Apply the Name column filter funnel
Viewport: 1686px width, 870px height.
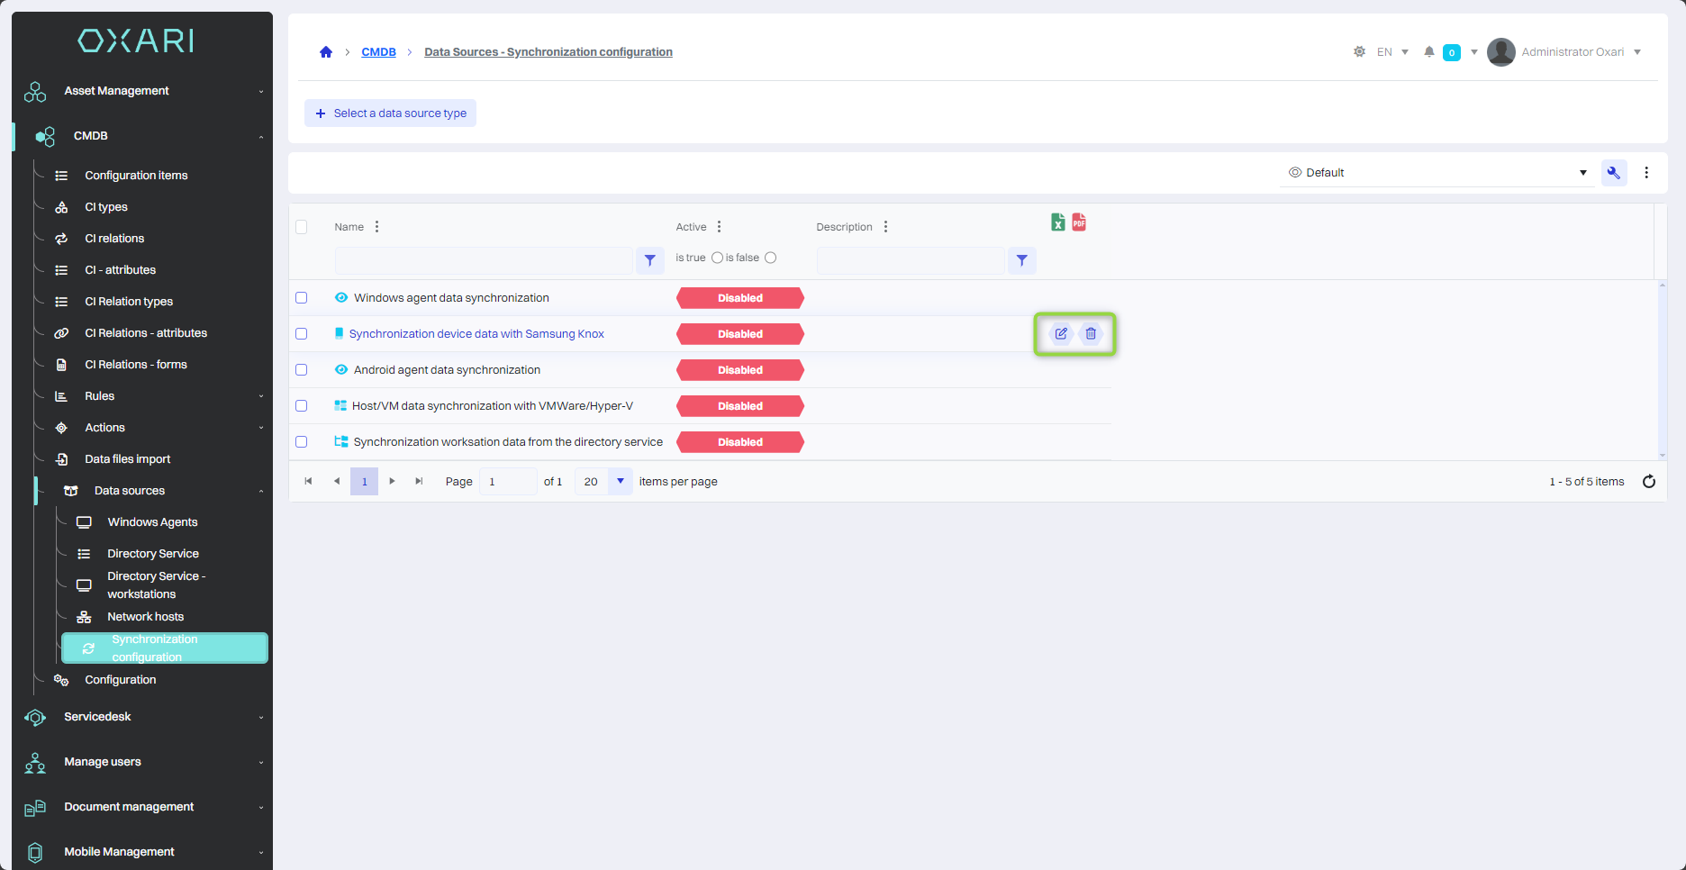coord(649,260)
